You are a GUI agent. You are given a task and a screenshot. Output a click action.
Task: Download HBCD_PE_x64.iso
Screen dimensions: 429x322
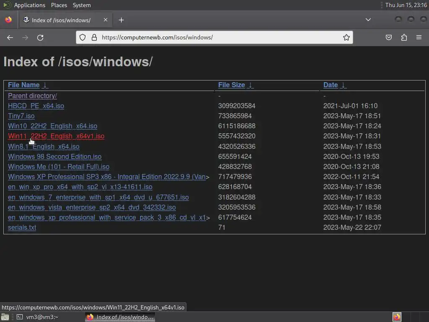pos(36,106)
